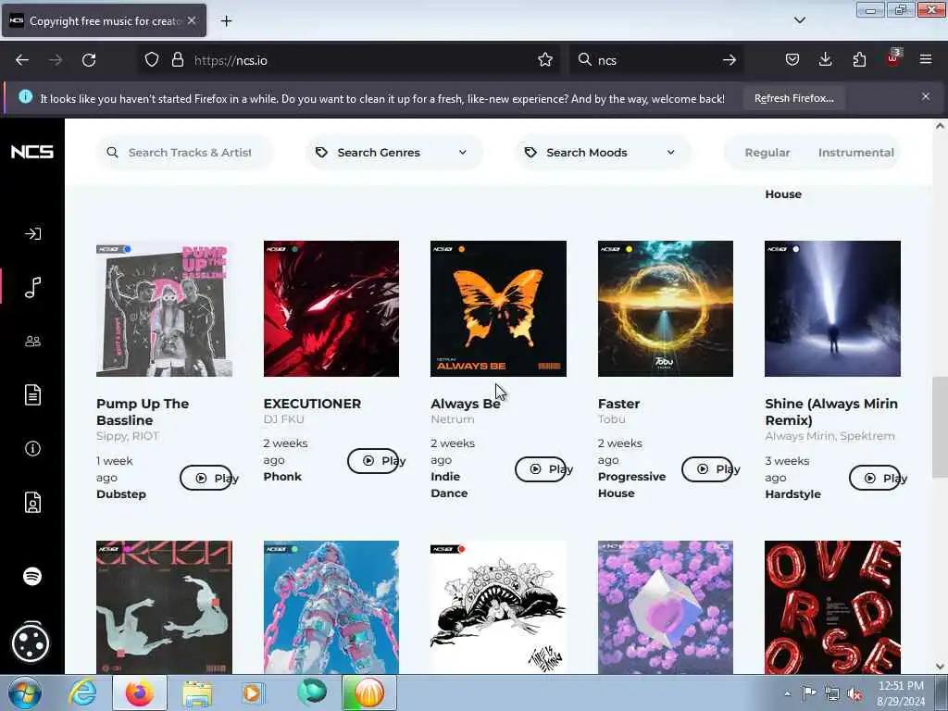Open the info circle icon in sidebar
Screen dimensions: 948x711
pyautogui.click(x=32, y=449)
